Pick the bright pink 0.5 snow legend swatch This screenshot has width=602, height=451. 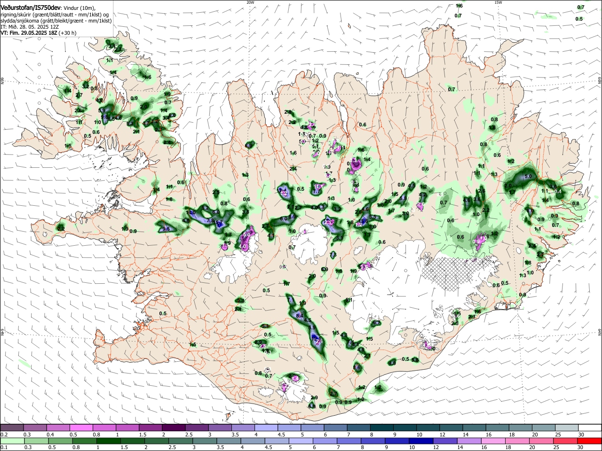coord(81,428)
